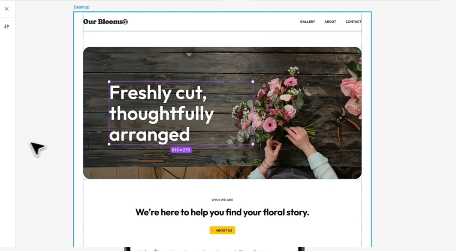The width and height of the screenshot is (456, 251).
Task: Select the WHO WE ARE label text
Action: coord(222,200)
